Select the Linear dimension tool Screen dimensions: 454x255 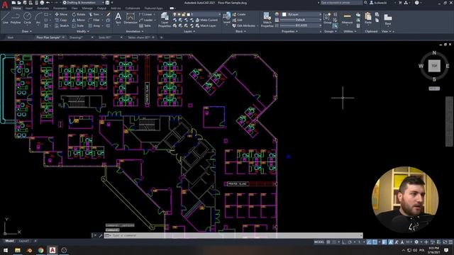[x=145, y=14]
